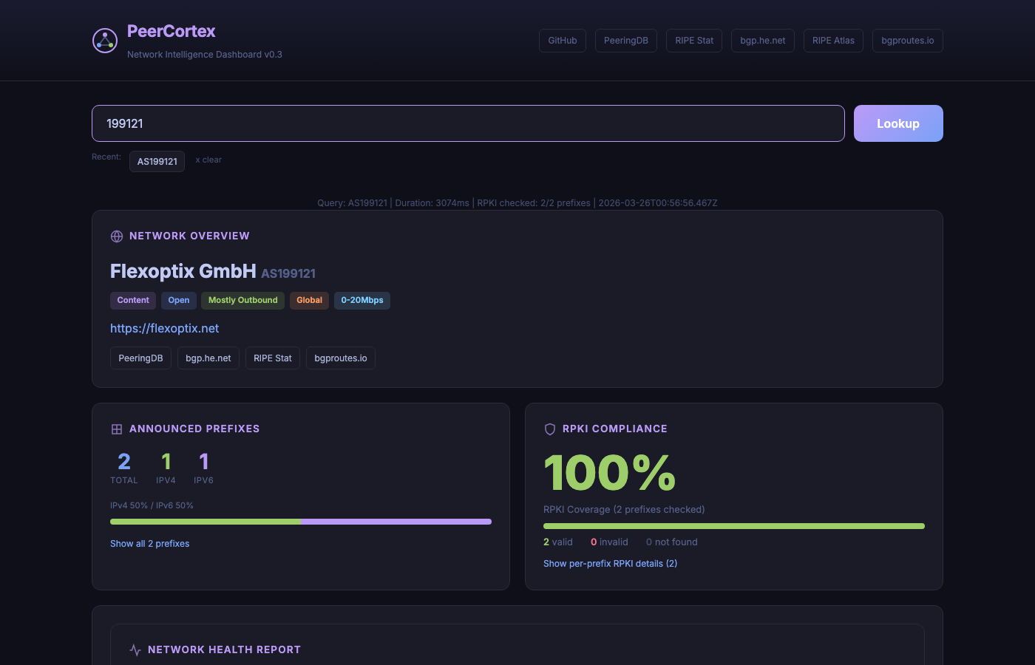The width and height of the screenshot is (1035, 665).
Task: Click the RPKI coverage progress bar
Action: click(x=734, y=526)
